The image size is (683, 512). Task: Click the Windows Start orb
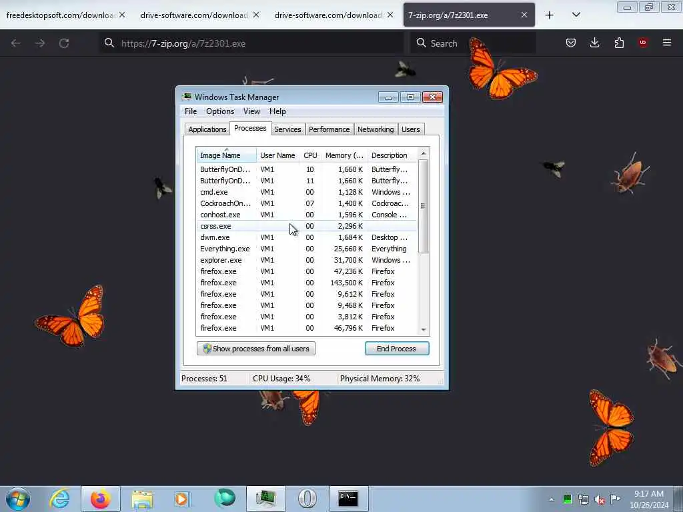[x=18, y=499]
